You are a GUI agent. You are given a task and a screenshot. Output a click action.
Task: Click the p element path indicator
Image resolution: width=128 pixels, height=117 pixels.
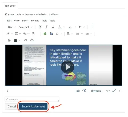pyautogui.click(x=7, y=91)
